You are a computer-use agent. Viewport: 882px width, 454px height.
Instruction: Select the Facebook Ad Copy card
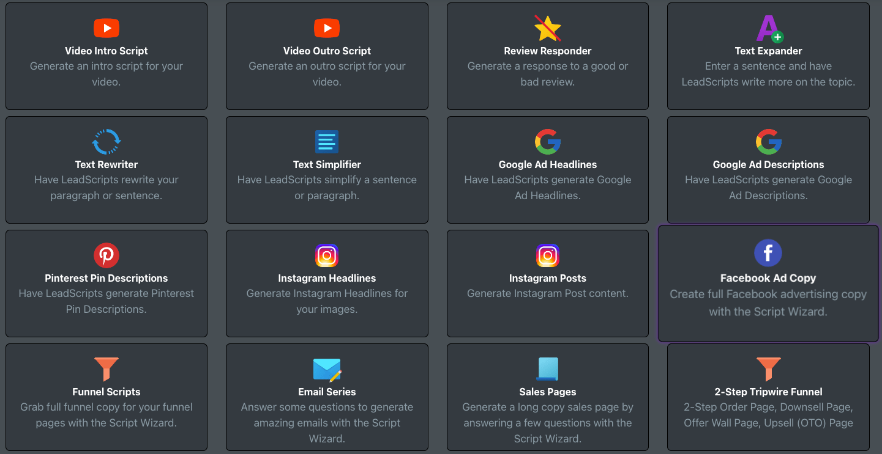point(768,283)
